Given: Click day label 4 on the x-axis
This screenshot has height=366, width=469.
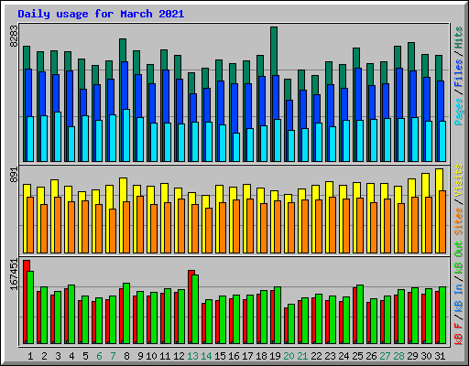Looking at the screenshot, I should click(x=71, y=356).
